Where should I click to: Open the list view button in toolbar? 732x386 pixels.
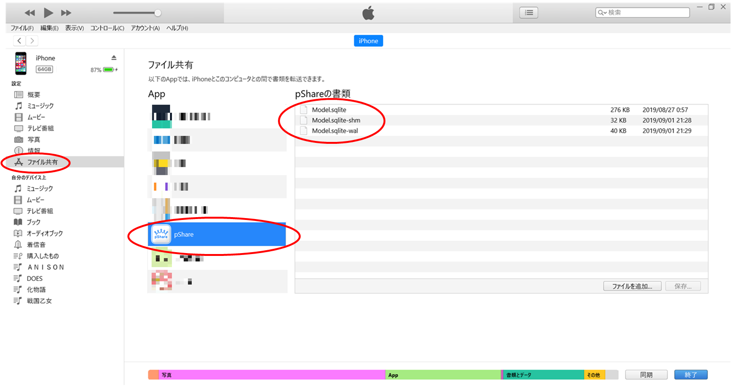pyautogui.click(x=529, y=13)
